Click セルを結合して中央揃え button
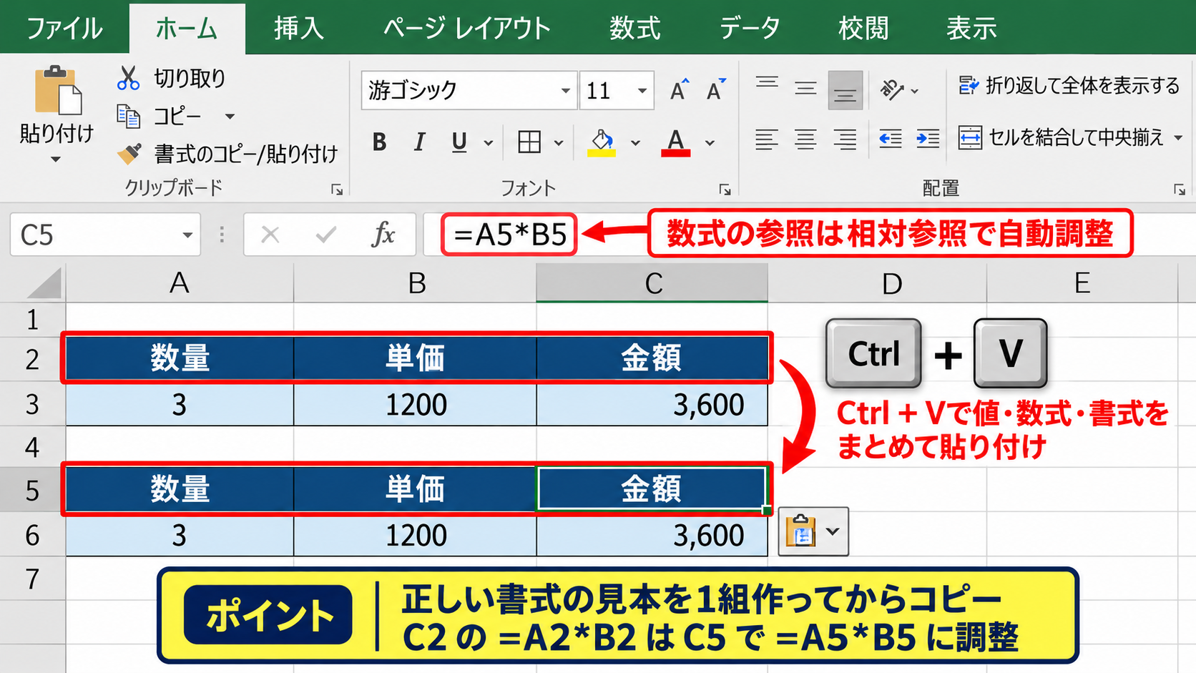Screen dimensions: 1196x673 pyautogui.click(x=1061, y=137)
